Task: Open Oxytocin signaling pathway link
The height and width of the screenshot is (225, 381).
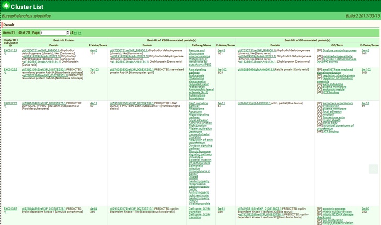Action: coord(200,147)
